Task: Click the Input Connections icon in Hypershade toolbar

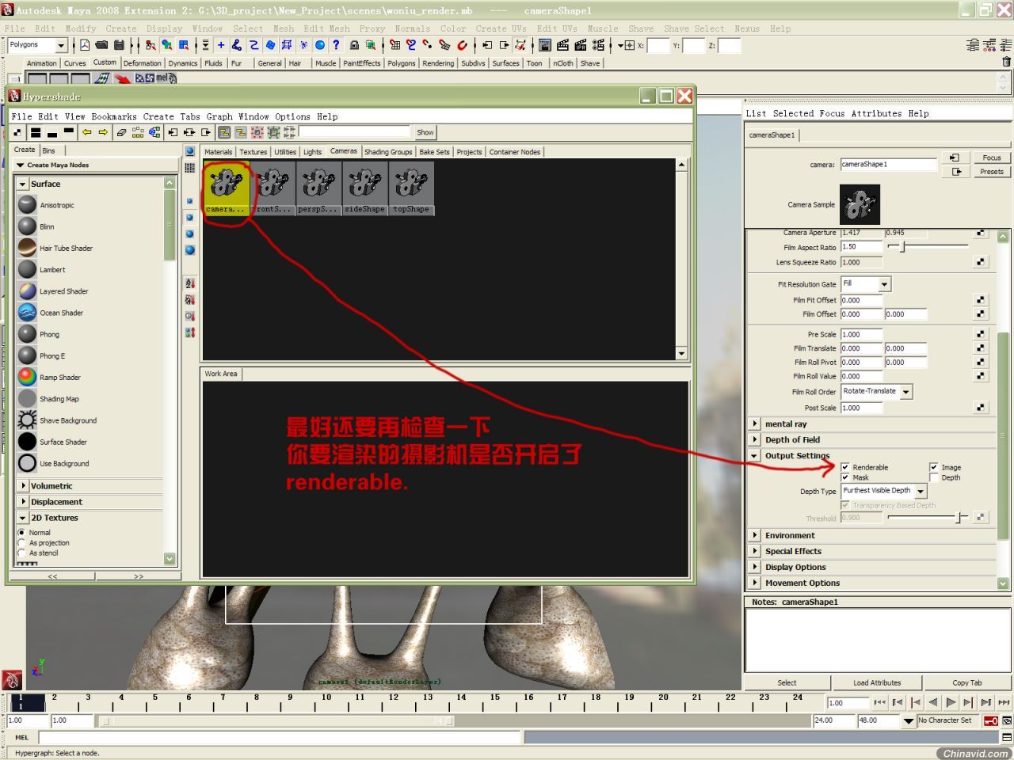Action: pyautogui.click(x=172, y=132)
